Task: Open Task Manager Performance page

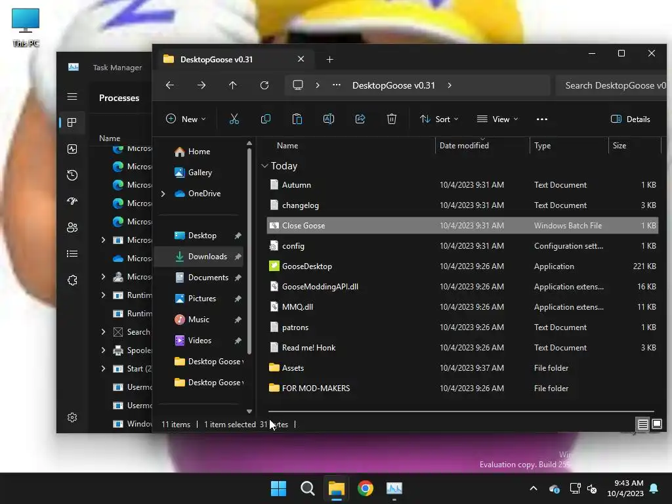Action: click(72, 149)
